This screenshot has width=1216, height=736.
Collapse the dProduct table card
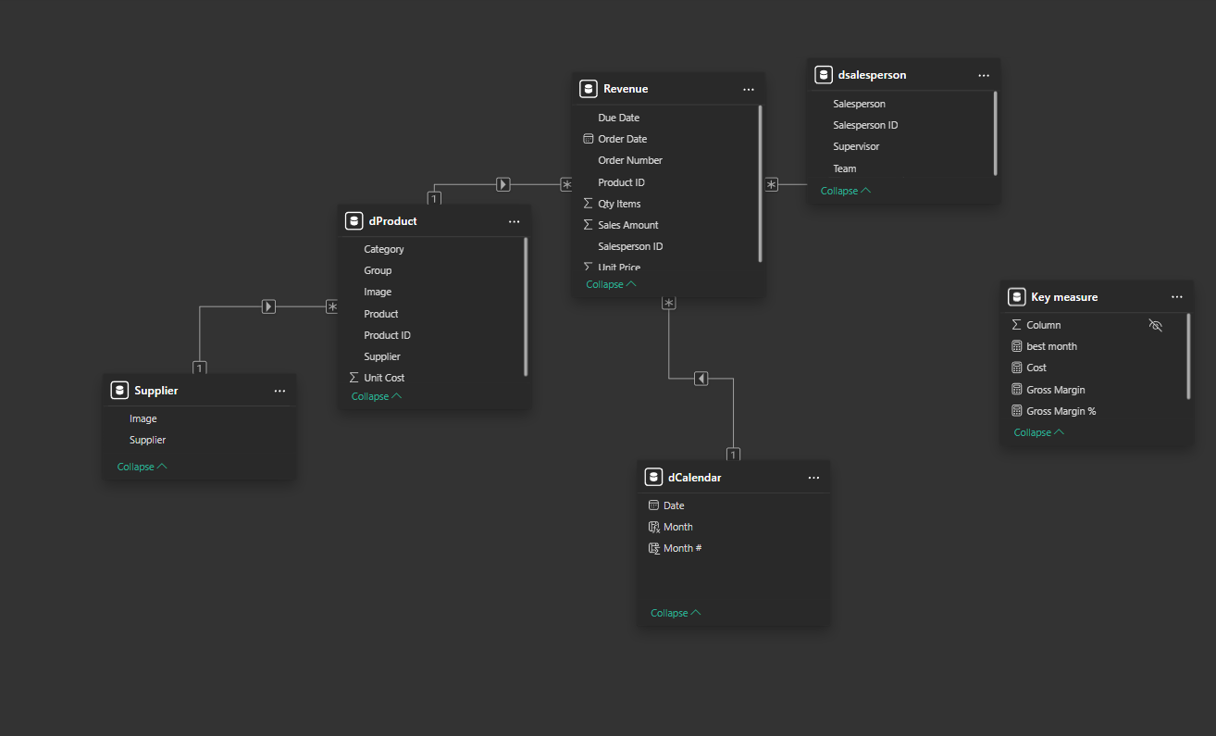370,395
